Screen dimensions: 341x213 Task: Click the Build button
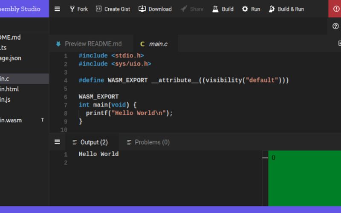[x=223, y=9]
